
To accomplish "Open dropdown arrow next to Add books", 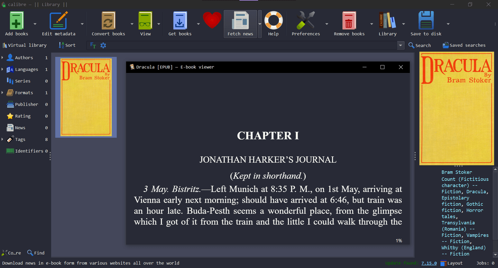I will [35, 24].
